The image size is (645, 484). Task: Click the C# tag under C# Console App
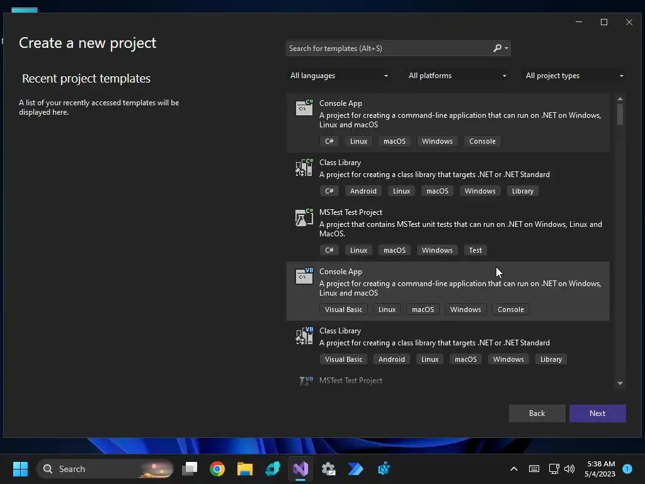click(x=329, y=141)
